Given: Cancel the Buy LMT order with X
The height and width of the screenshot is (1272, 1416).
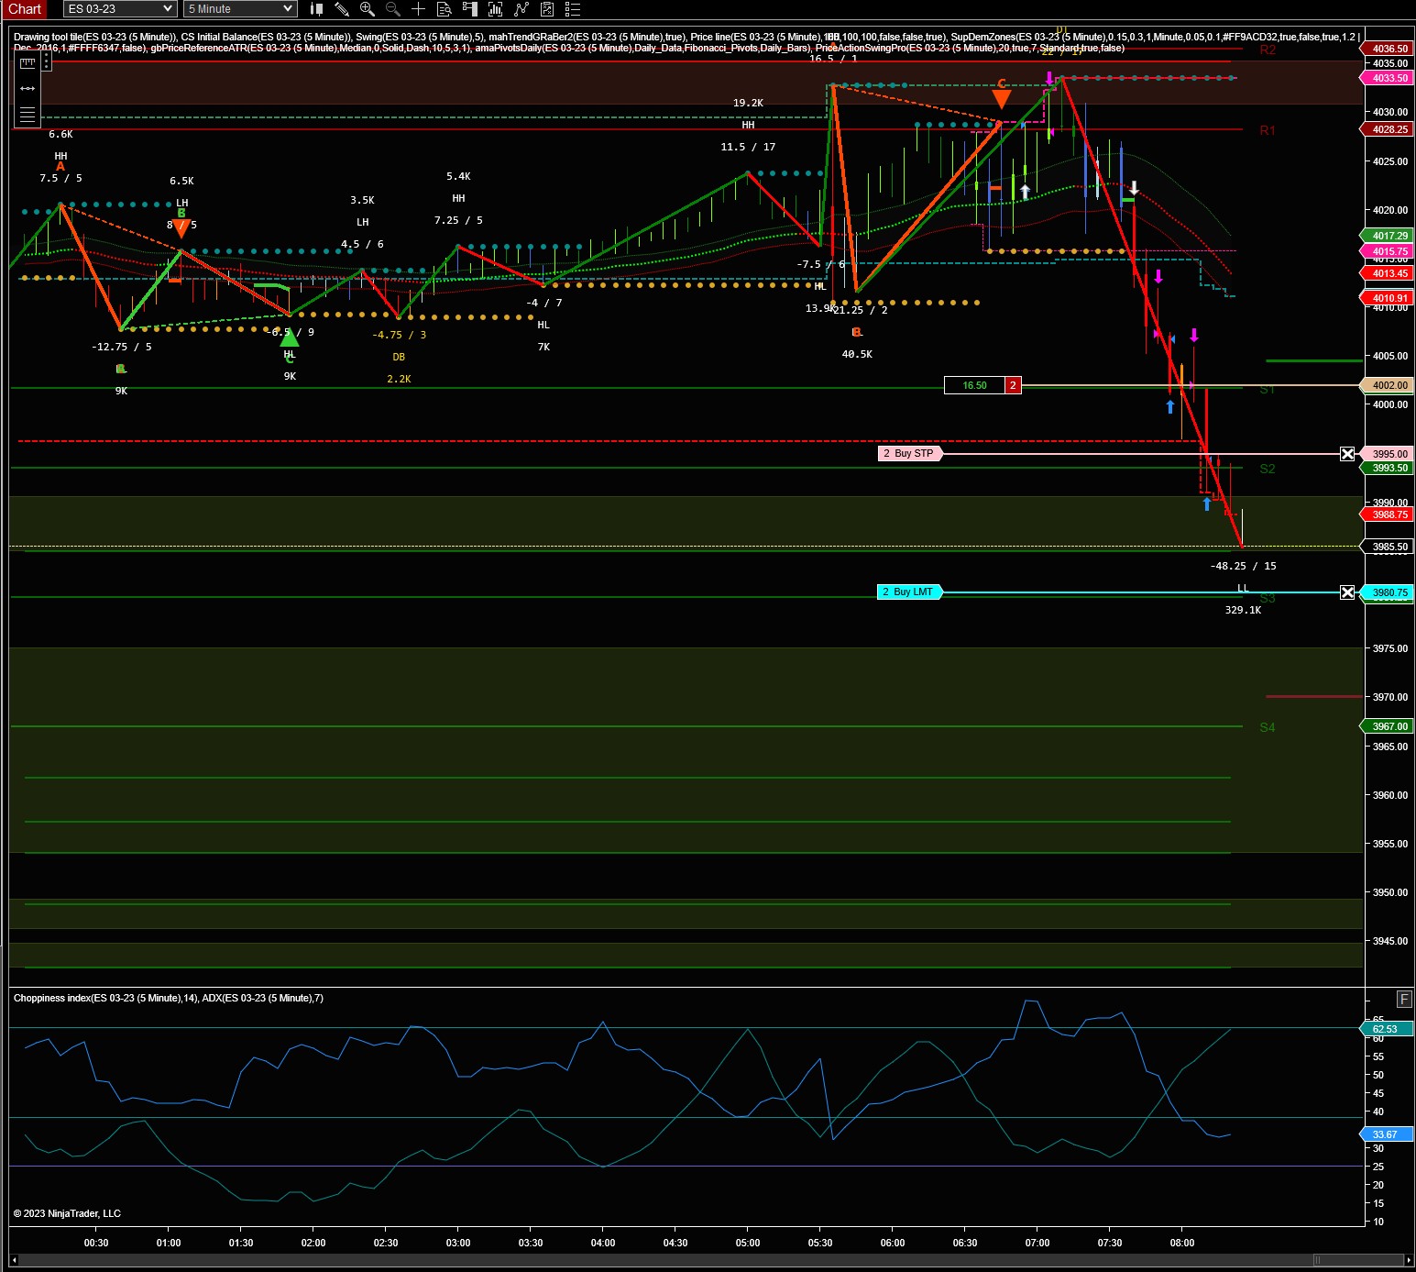Looking at the screenshot, I should [1347, 592].
